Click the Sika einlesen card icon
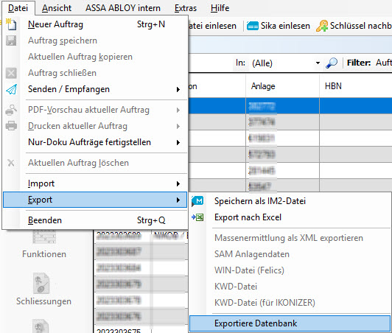This screenshot has width=392, height=333. [253, 26]
